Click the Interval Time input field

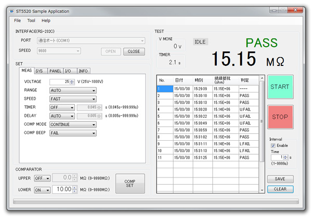tap(277, 157)
